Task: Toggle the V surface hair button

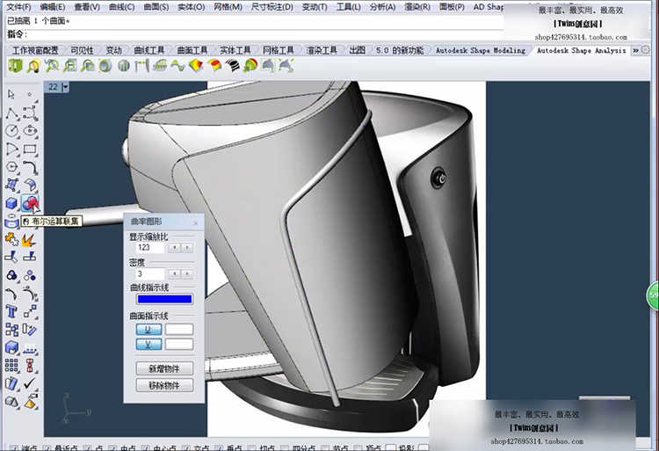Action: click(x=148, y=345)
